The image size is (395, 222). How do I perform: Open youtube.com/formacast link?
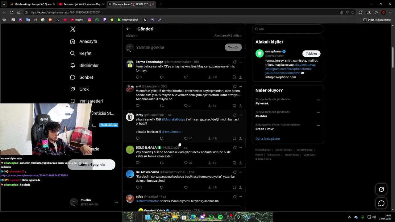pos(282,73)
